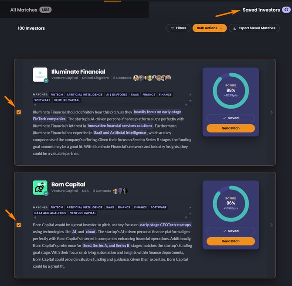Click the Illuminate Financial company logo

point(40,75)
